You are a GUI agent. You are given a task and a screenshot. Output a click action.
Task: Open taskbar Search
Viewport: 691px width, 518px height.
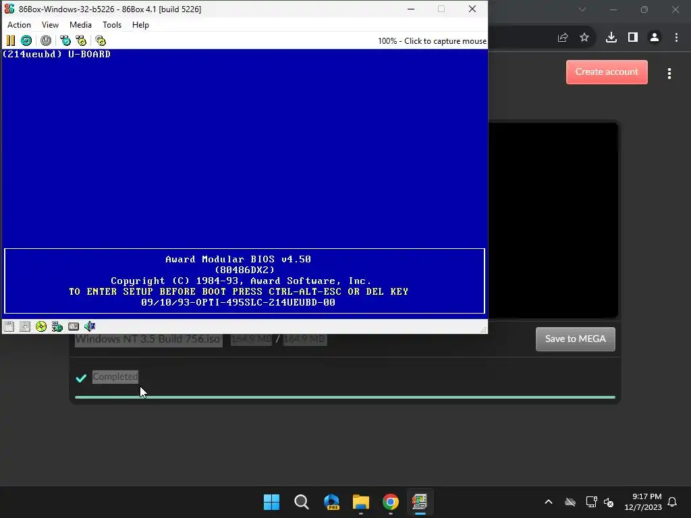(302, 502)
